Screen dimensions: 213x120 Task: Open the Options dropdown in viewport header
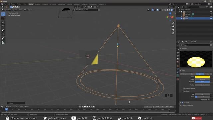coord(172,7)
